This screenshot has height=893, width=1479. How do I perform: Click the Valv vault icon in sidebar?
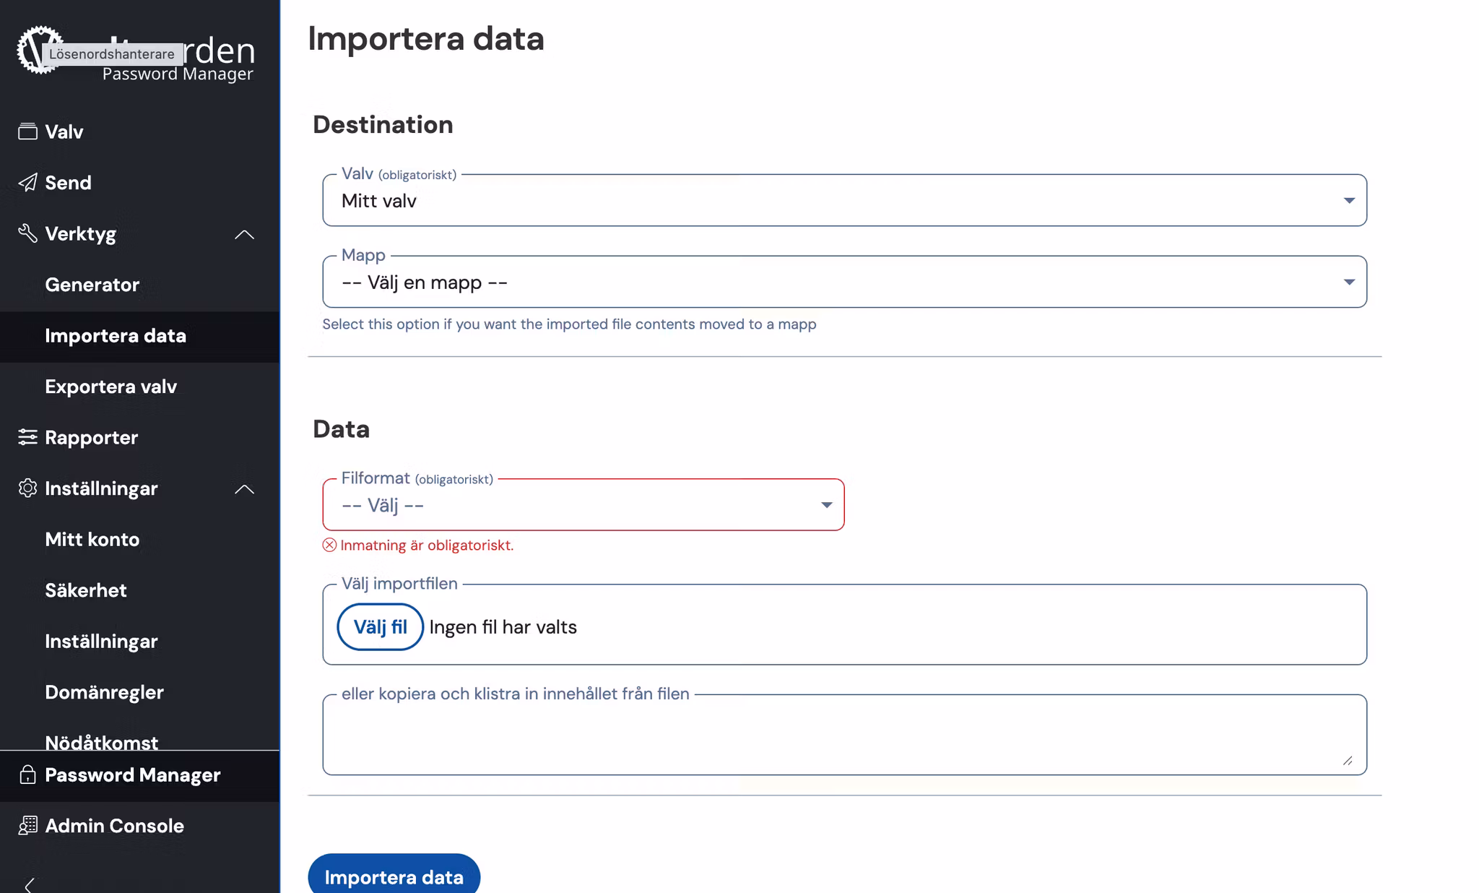pos(27,131)
